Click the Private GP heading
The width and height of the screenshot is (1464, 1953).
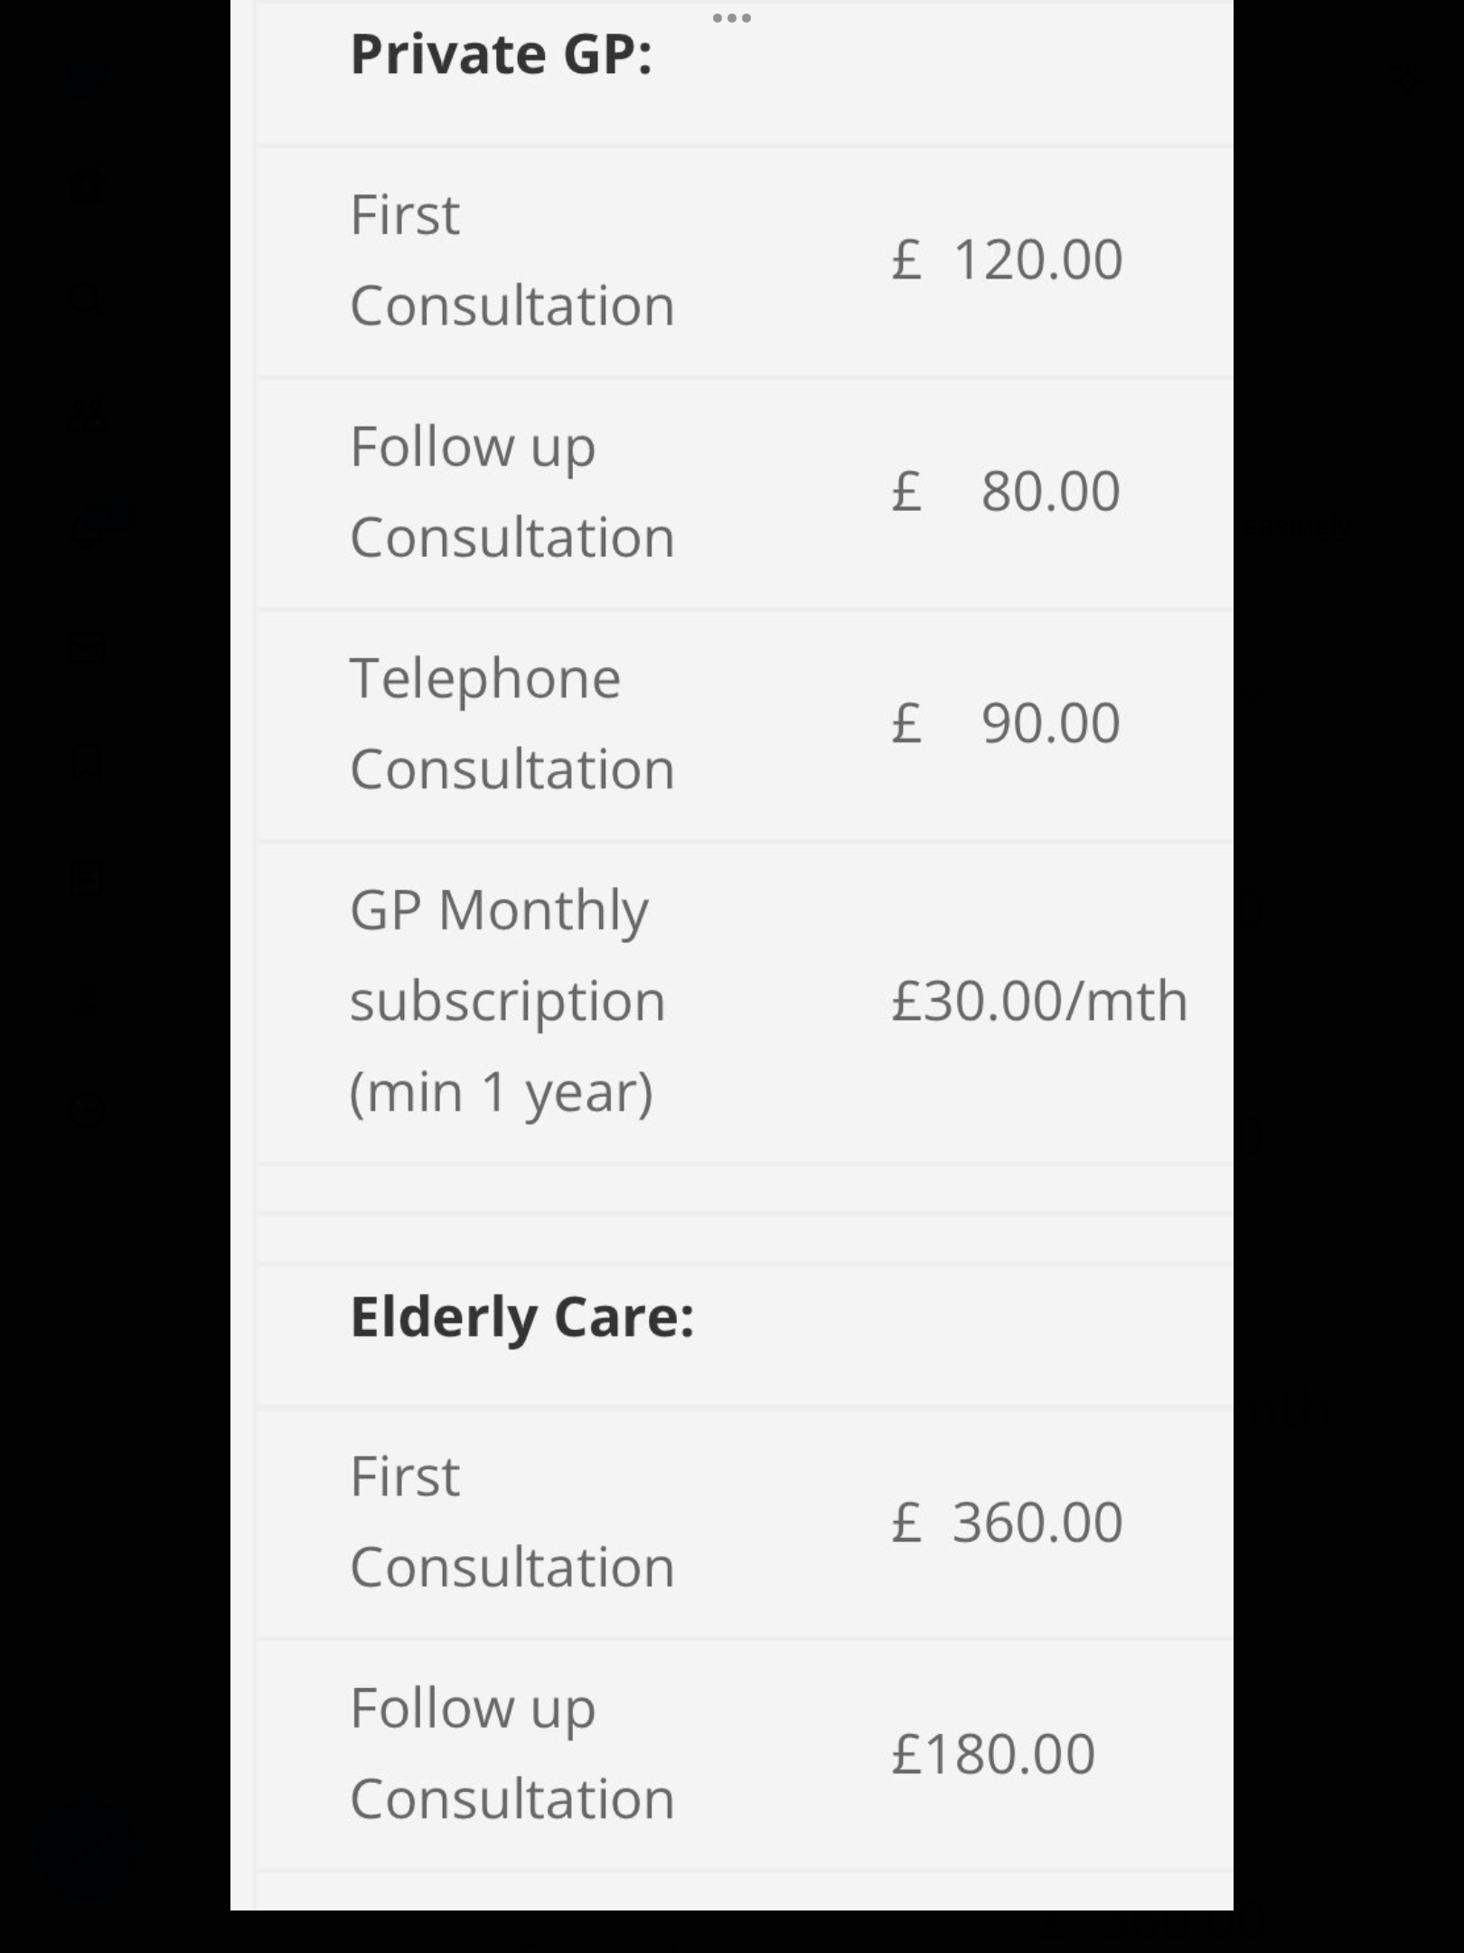pos(501,54)
